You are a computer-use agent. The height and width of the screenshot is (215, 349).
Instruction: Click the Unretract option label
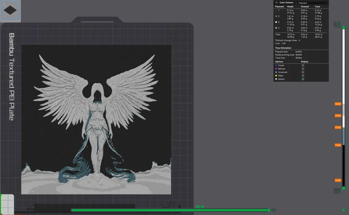(283, 72)
